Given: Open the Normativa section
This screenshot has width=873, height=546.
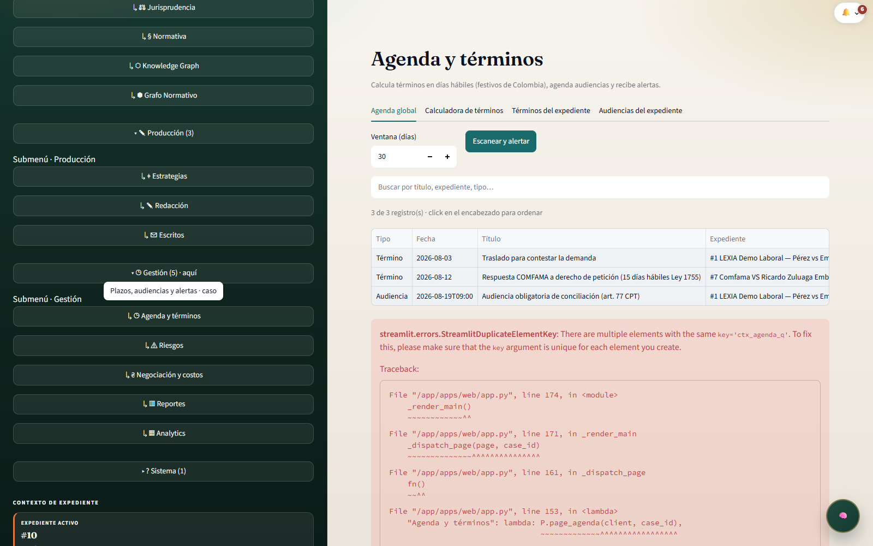Looking at the screenshot, I should coord(163,37).
